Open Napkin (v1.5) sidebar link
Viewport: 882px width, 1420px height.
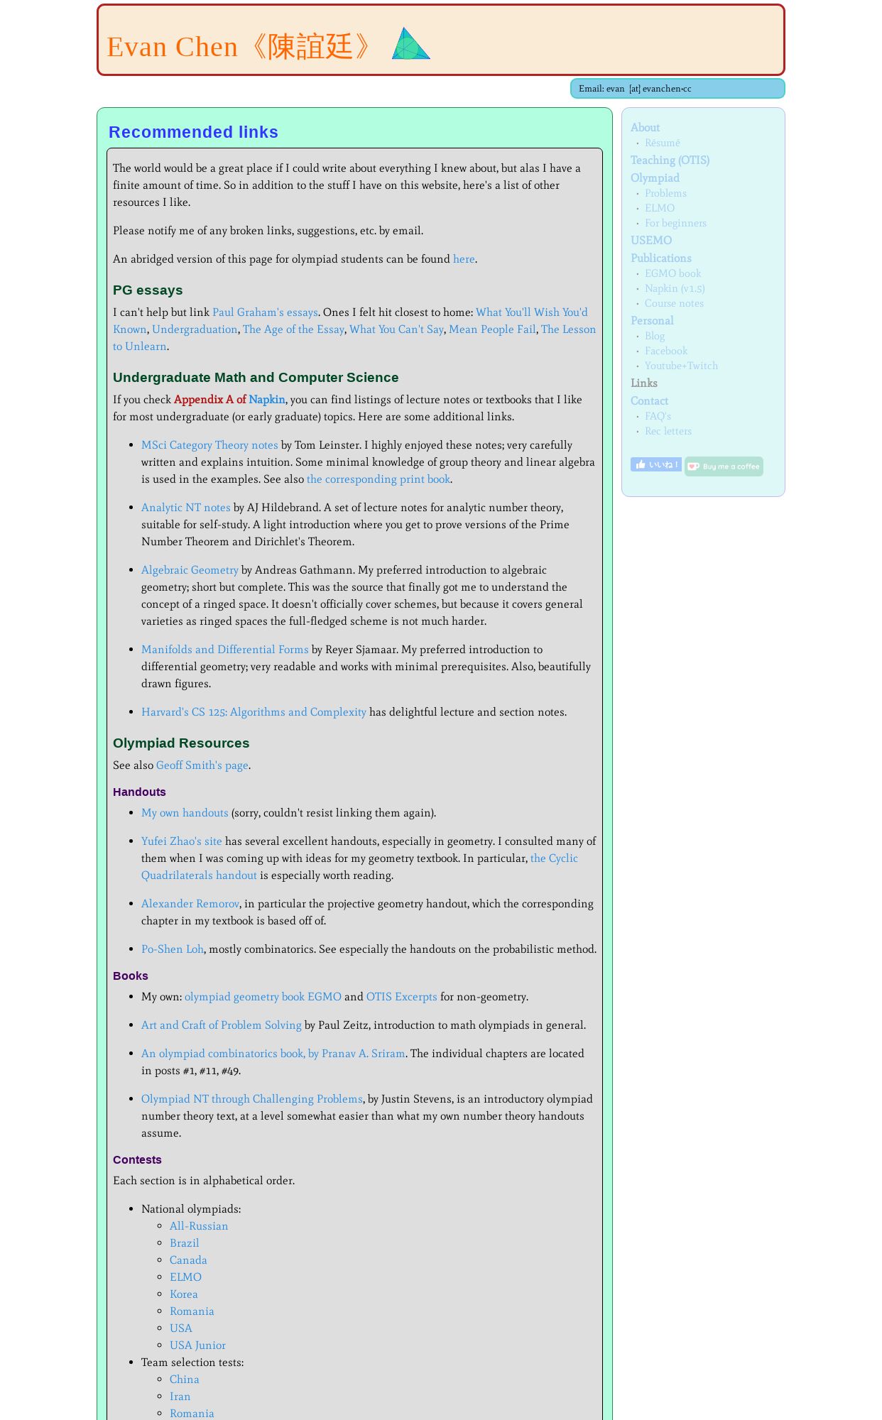coord(675,288)
